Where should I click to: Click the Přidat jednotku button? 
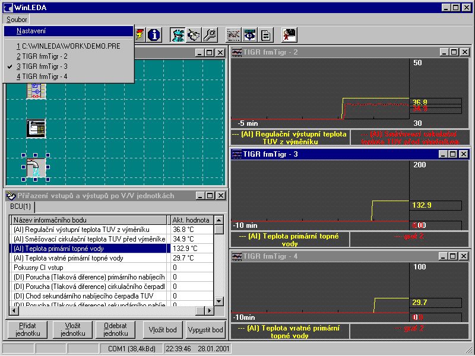coord(26,329)
